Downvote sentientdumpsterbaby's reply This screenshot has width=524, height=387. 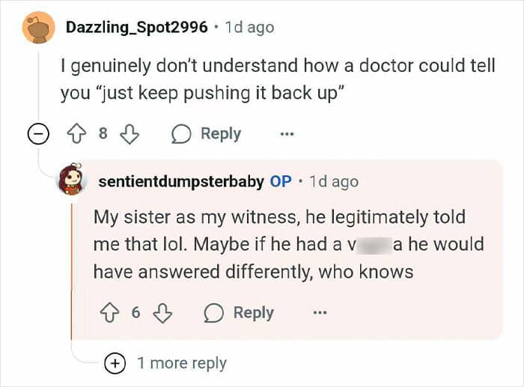[x=162, y=312]
